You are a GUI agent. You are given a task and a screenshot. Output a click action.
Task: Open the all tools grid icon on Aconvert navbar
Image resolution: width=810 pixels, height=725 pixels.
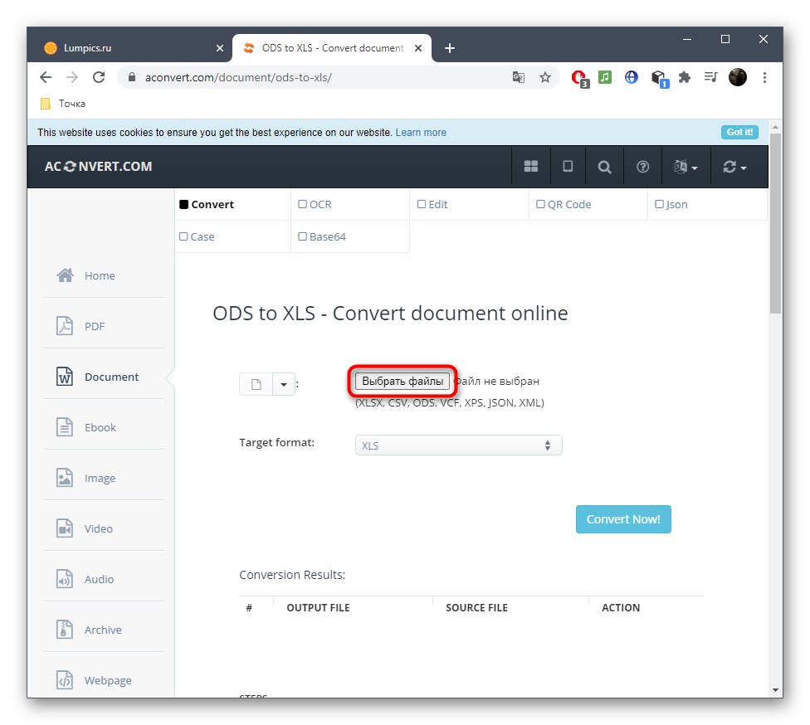tap(531, 166)
